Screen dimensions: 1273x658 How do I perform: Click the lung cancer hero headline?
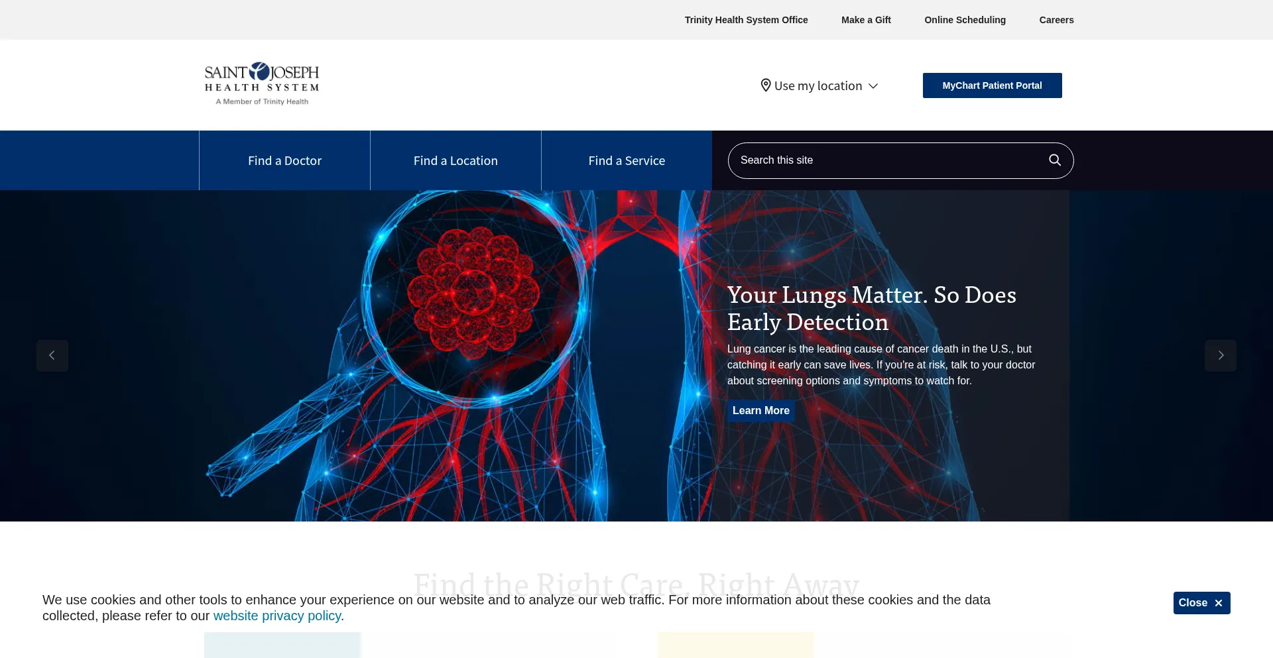pos(871,308)
